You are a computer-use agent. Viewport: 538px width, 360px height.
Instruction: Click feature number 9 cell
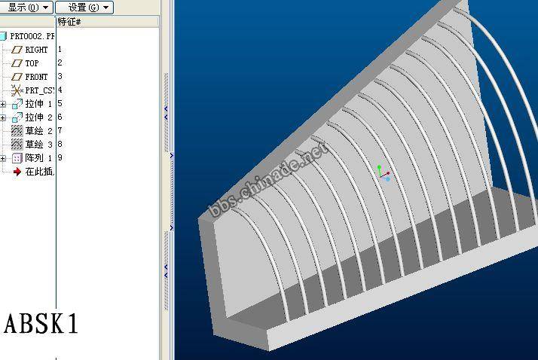[x=60, y=157]
